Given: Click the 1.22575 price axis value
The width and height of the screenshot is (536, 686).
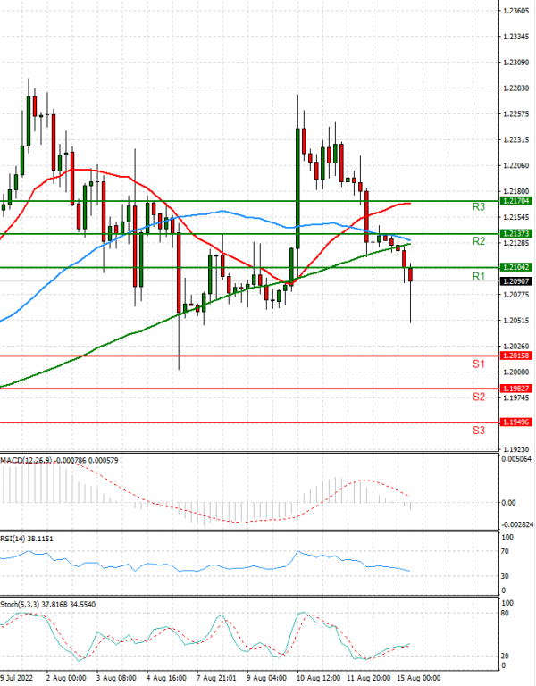Looking at the screenshot, I should (515, 114).
